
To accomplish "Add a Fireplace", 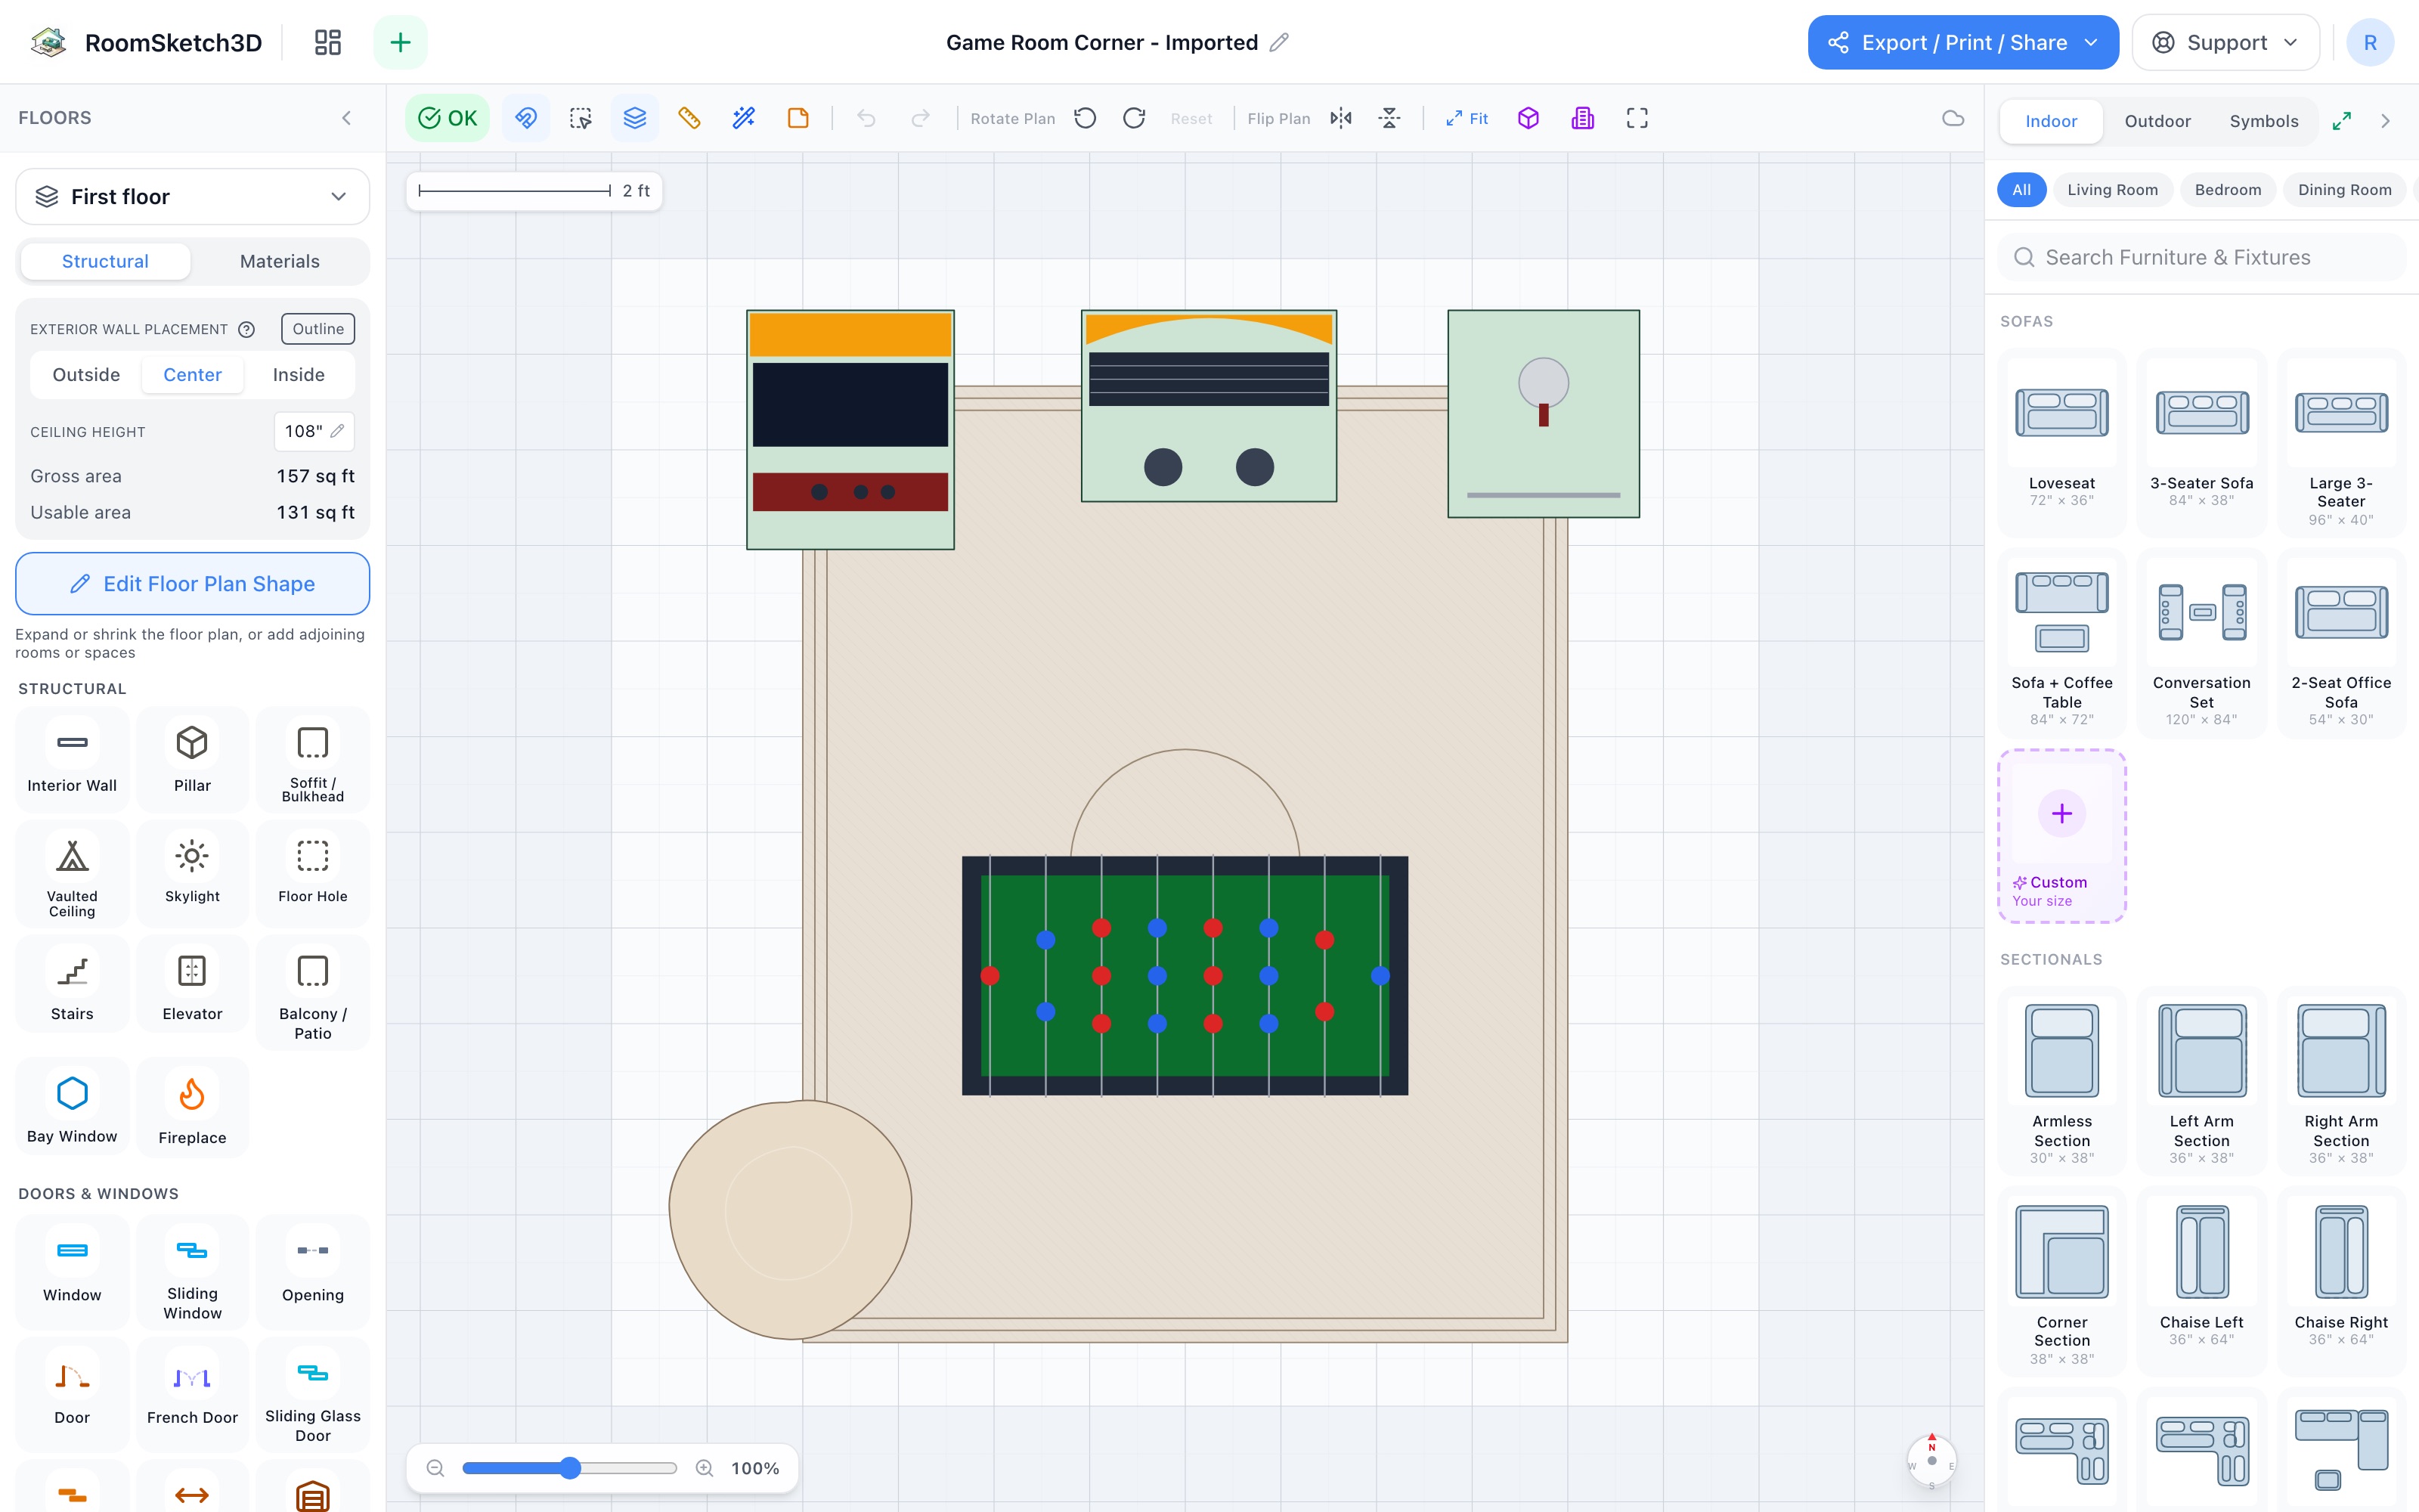I will 192,1108.
